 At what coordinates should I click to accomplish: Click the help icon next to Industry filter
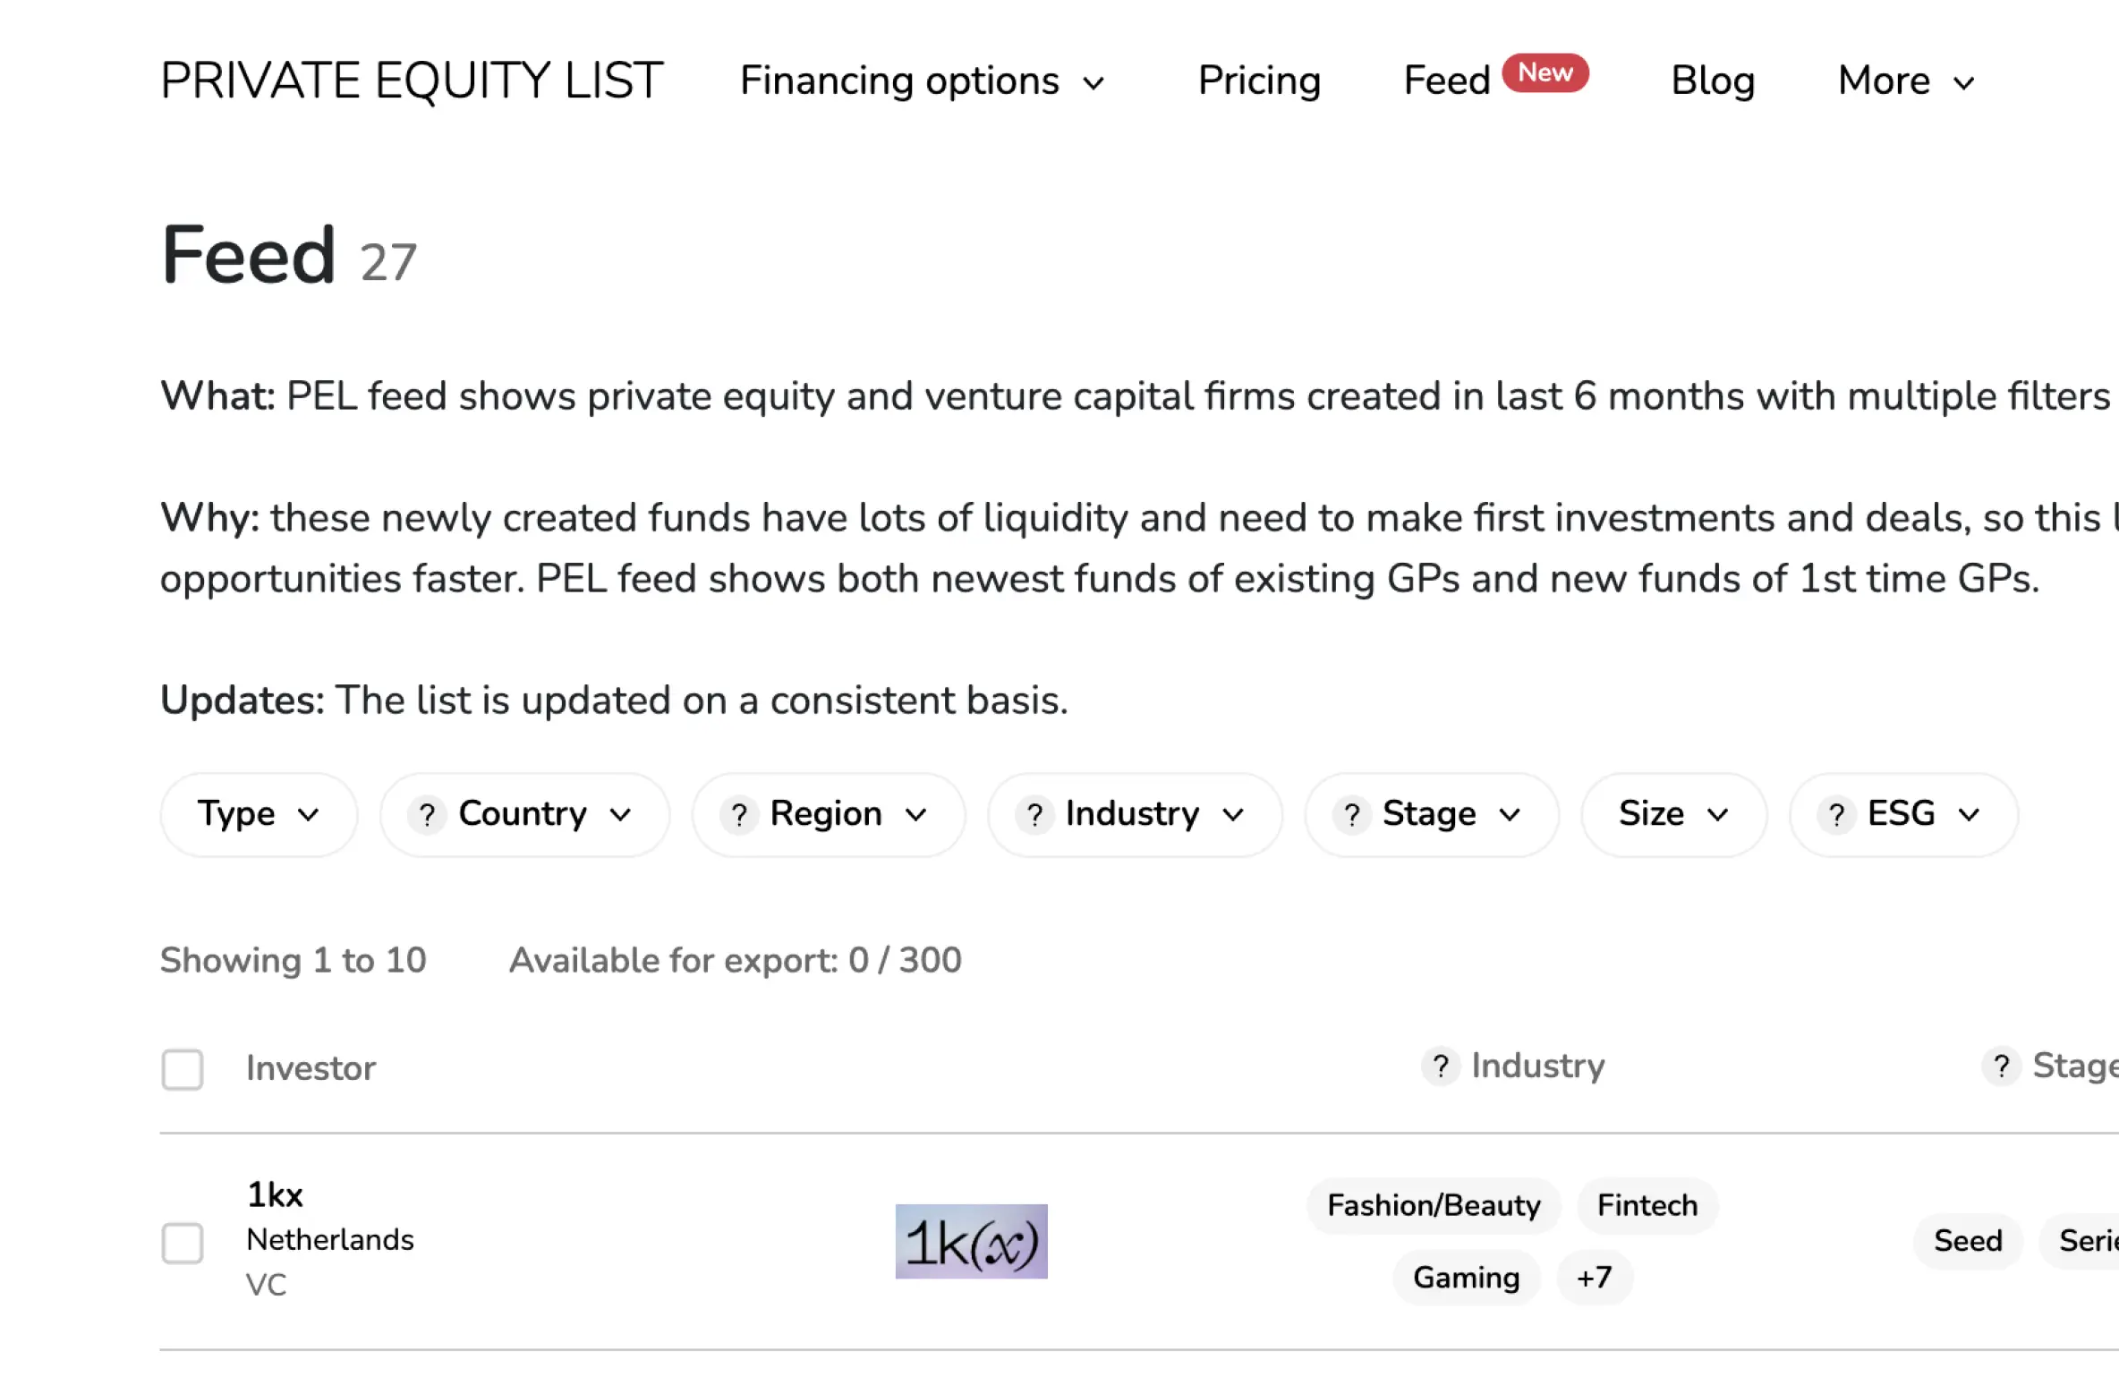[x=1034, y=814]
